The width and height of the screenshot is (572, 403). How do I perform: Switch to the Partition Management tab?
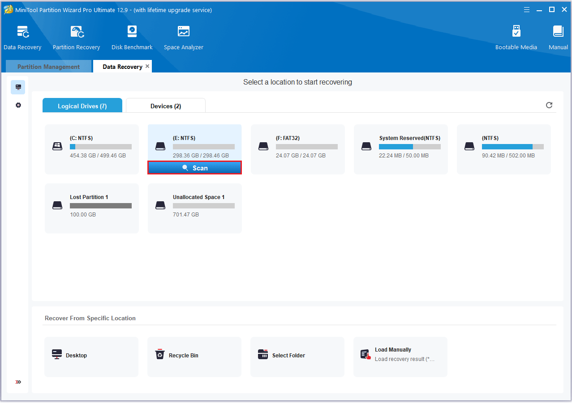coord(48,67)
